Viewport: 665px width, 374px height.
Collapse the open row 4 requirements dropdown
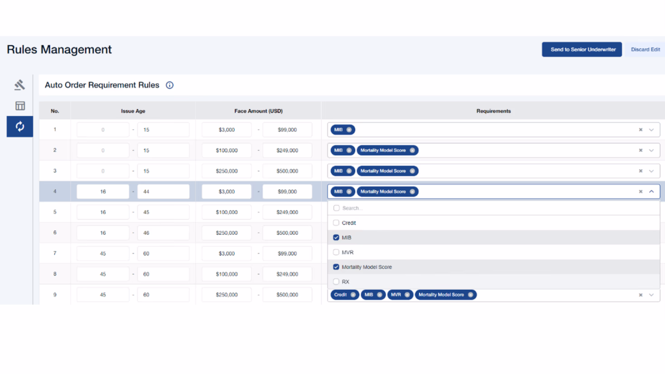[x=651, y=191]
